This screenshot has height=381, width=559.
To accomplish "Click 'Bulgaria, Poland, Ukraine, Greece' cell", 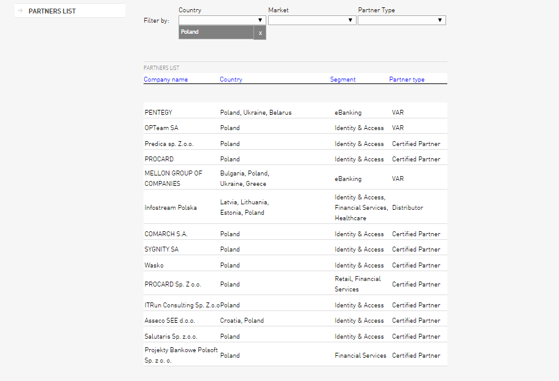I will tap(245, 178).
